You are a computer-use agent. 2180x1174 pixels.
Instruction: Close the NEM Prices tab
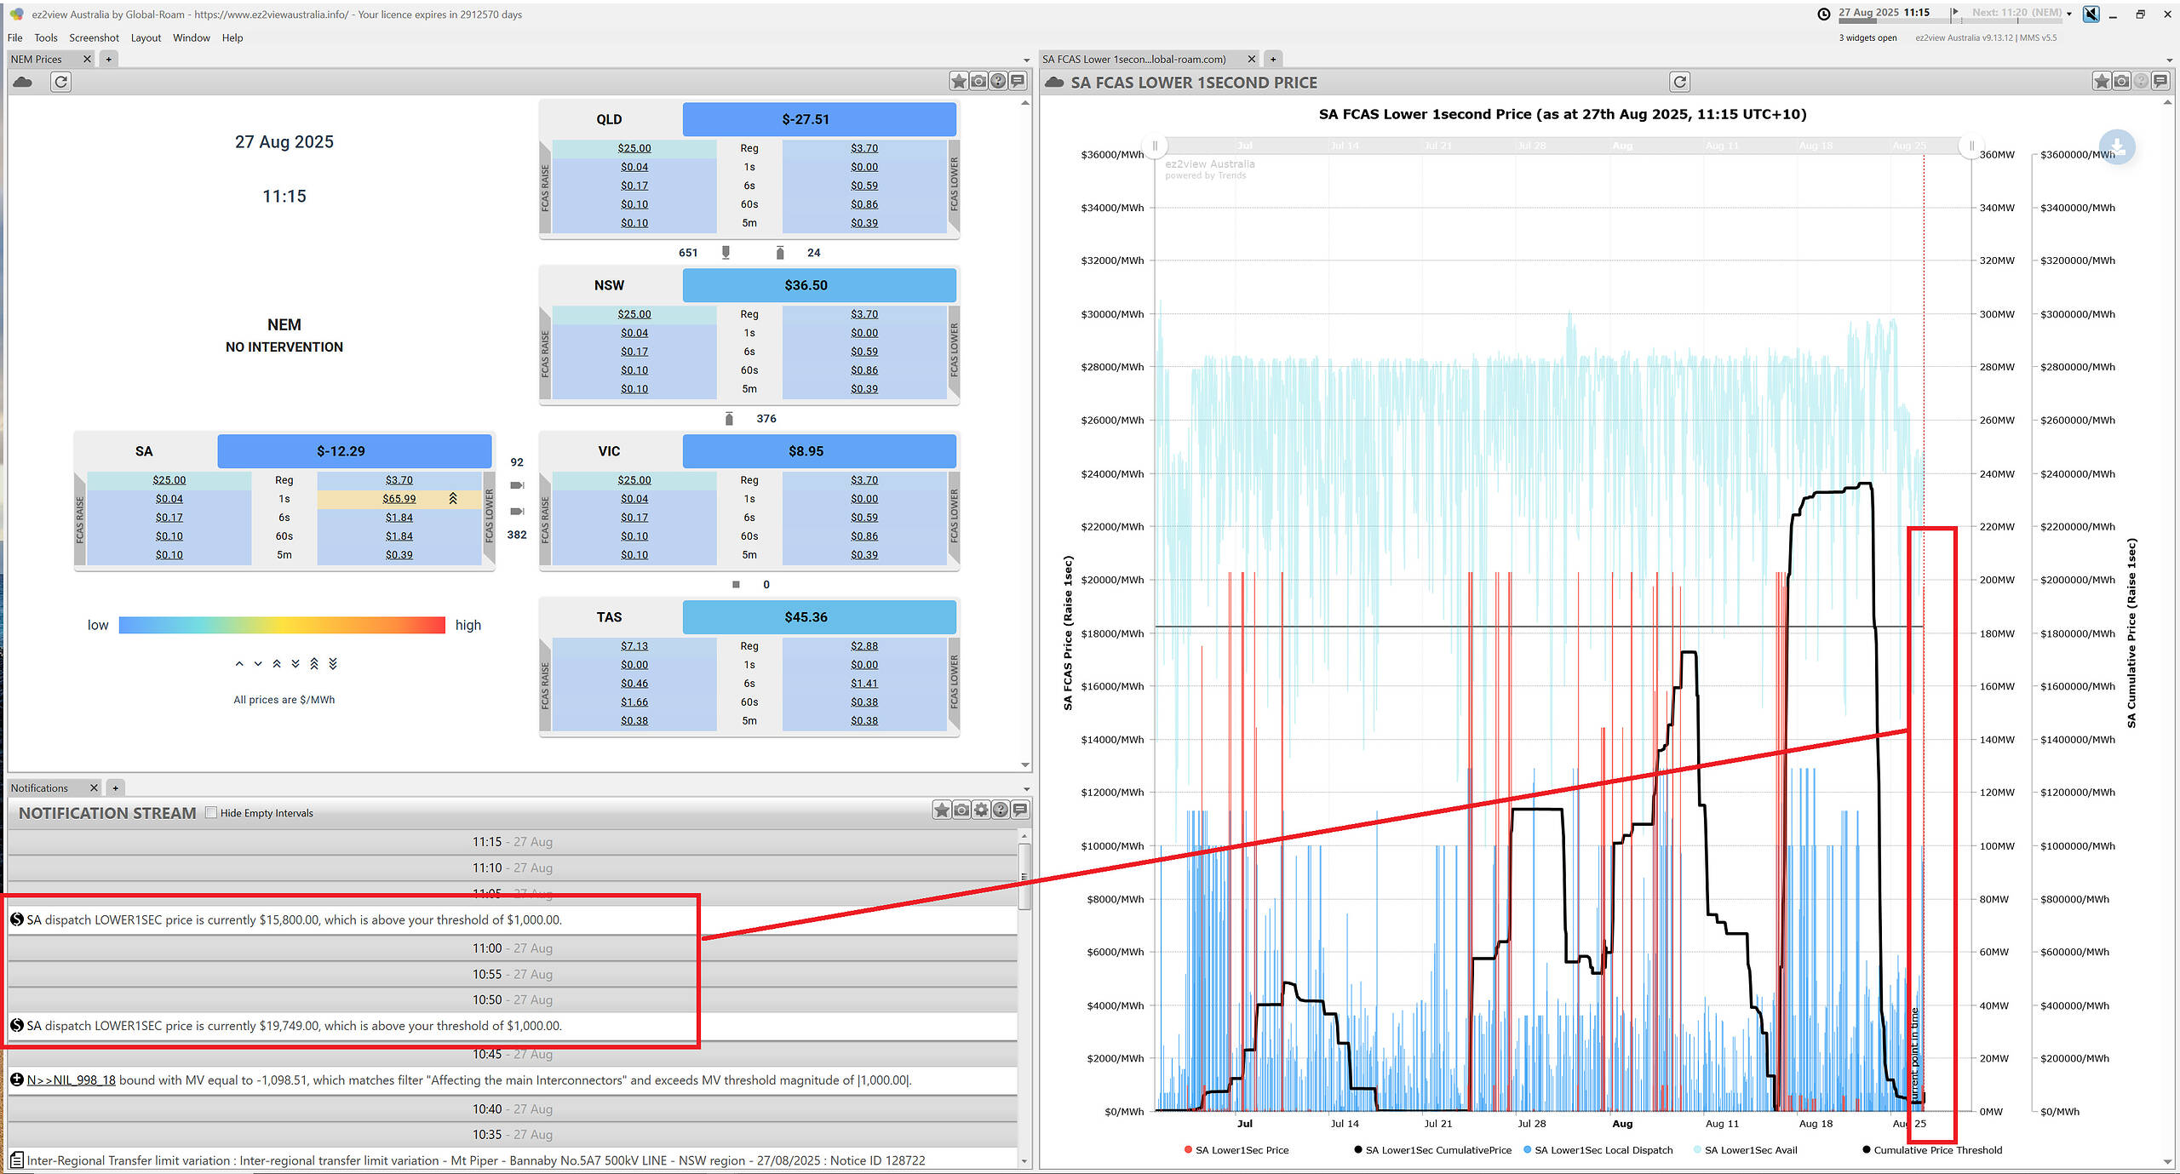click(87, 59)
